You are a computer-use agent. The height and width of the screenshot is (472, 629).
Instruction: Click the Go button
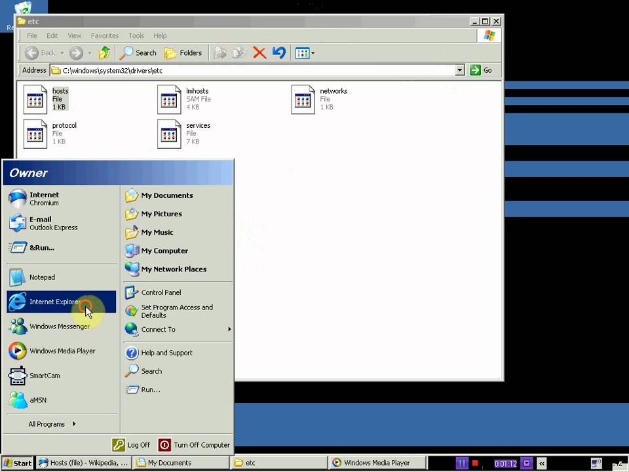(x=482, y=70)
